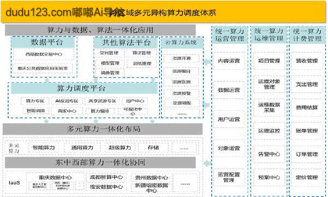This screenshot has width=328, height=197.
Task: Click the arrow left of 用户运营
Action: [x=207, y=105]
